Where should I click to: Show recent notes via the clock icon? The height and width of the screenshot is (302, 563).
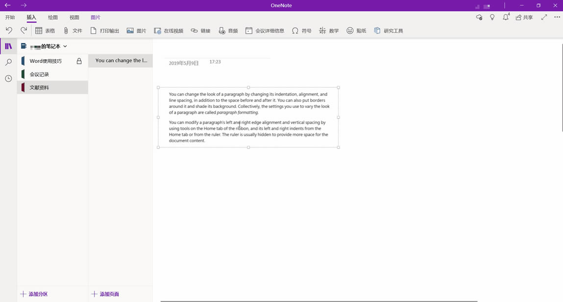[x=8, y=78]
